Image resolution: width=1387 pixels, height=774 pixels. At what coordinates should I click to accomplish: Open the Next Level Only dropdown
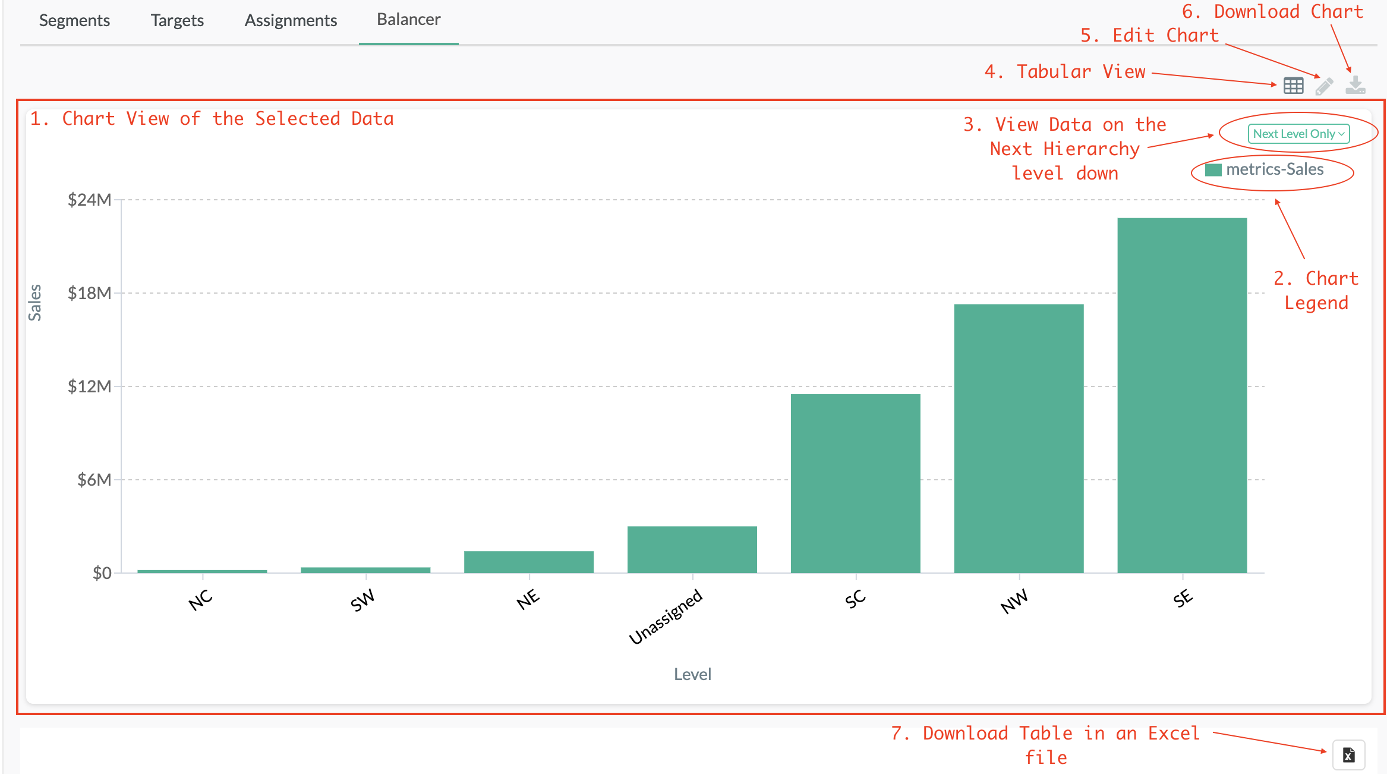pos(1298,134)
